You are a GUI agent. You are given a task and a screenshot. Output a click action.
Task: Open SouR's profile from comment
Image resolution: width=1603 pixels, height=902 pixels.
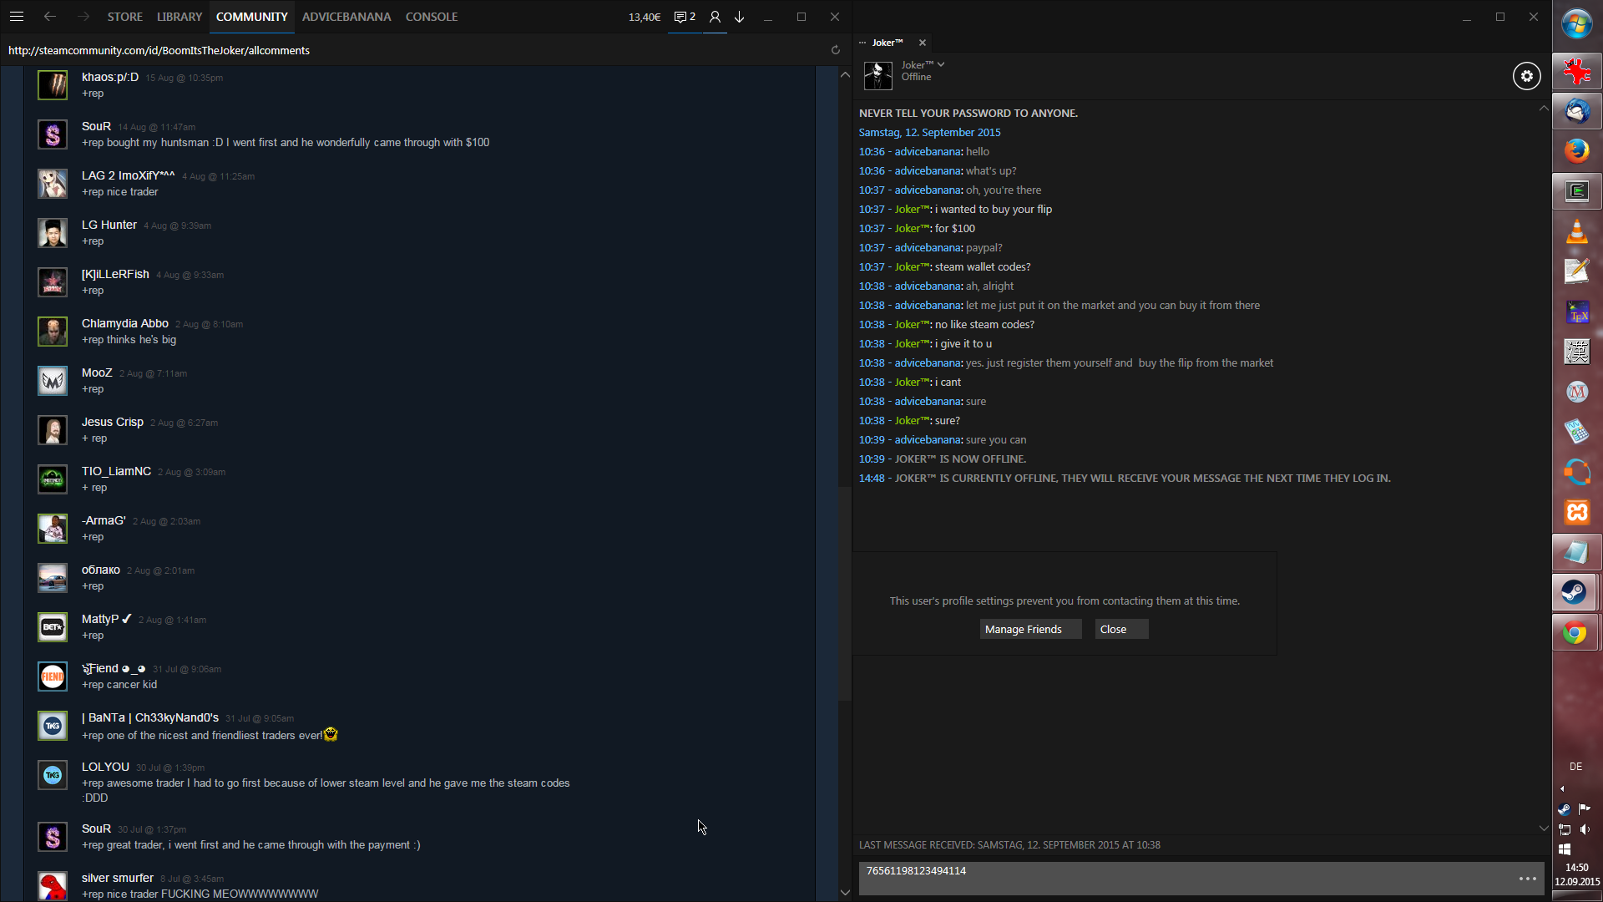click(x=96, y=126)
